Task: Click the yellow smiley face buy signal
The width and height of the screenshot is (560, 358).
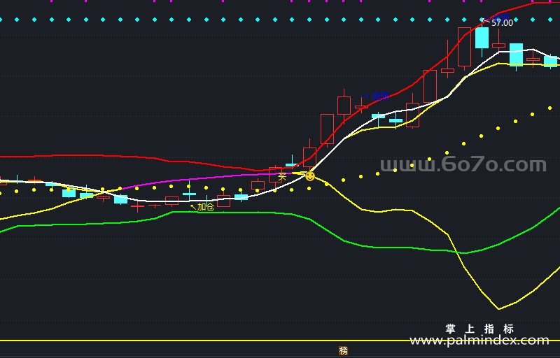Action: click(x=310, y=176)
